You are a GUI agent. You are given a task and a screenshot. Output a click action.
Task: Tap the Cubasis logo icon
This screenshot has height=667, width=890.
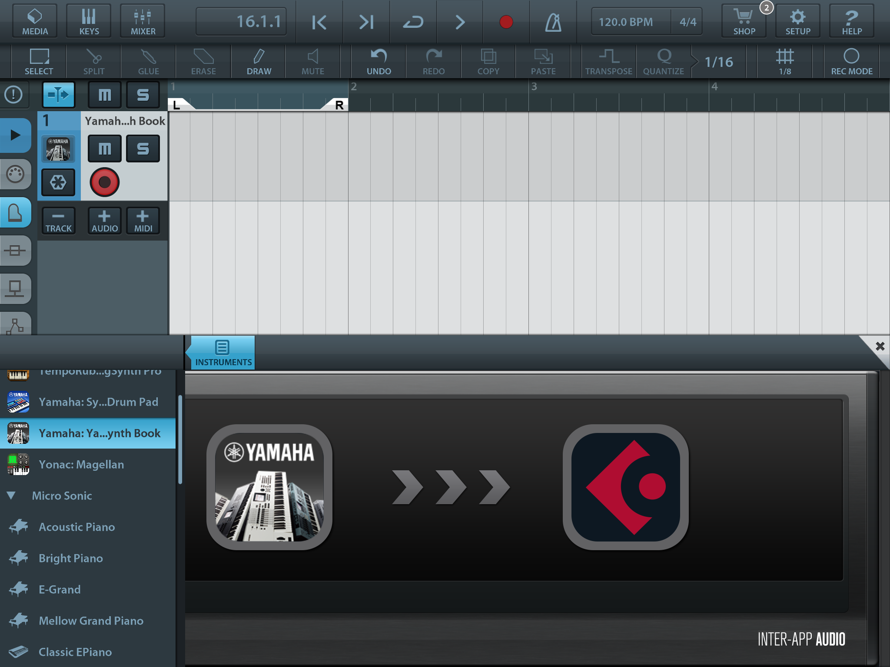tap(626, 487)
